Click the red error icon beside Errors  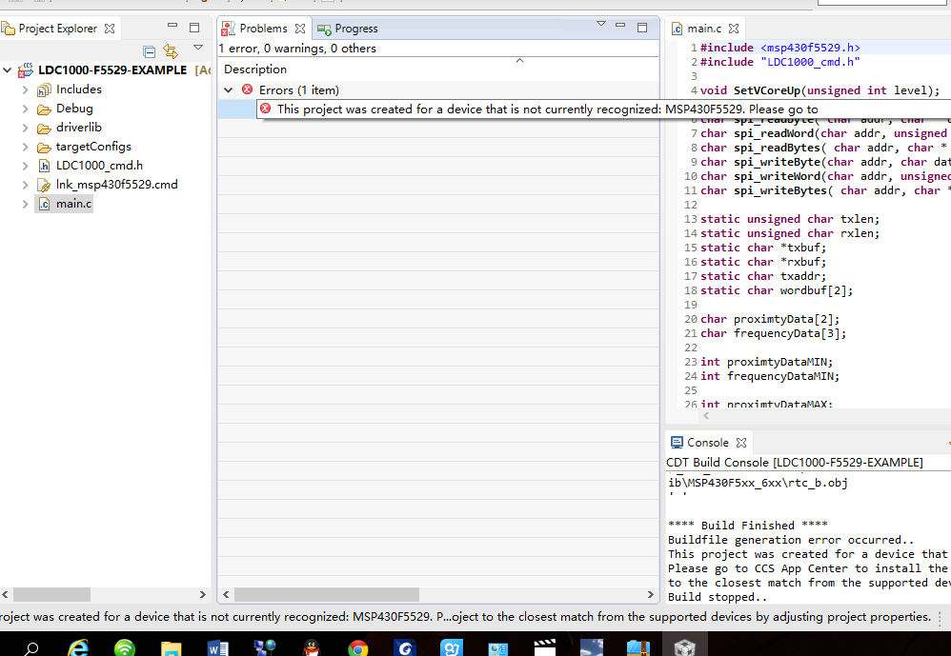click(x=248, y=89)
